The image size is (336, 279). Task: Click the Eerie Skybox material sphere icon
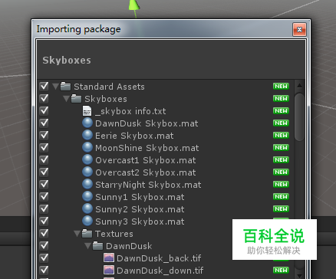pyautogui.click(x=87, y=135)
